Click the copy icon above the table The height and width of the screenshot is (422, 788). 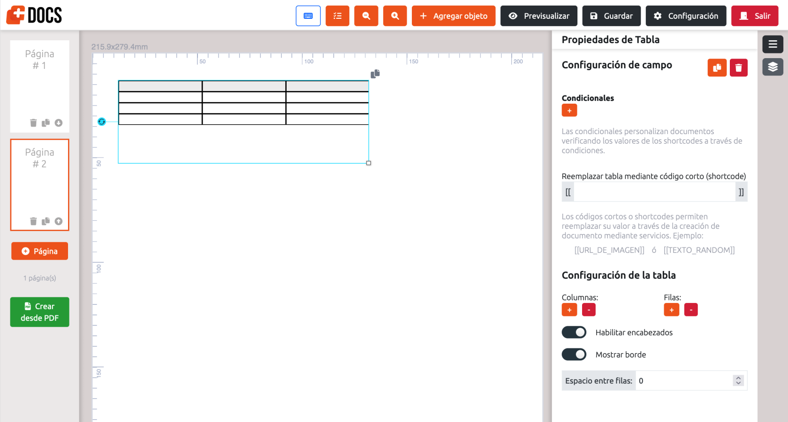375,74
